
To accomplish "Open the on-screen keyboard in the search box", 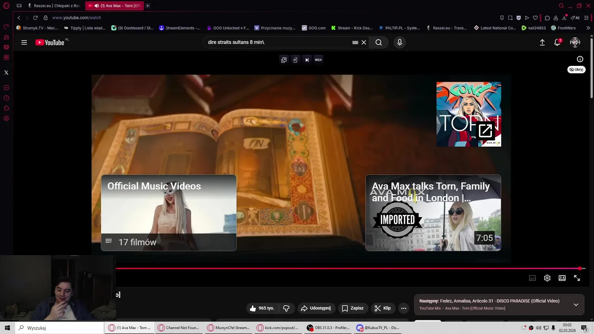I will tap(355, 42).
